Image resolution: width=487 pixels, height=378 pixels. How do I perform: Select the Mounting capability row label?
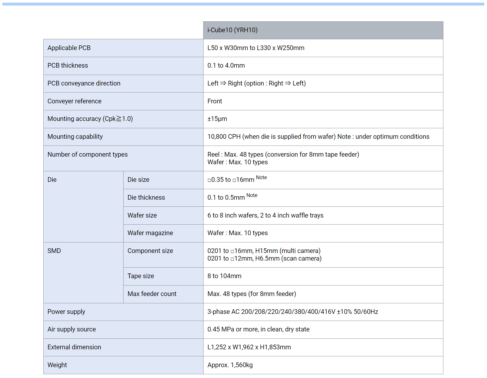(x=75, y=137)
